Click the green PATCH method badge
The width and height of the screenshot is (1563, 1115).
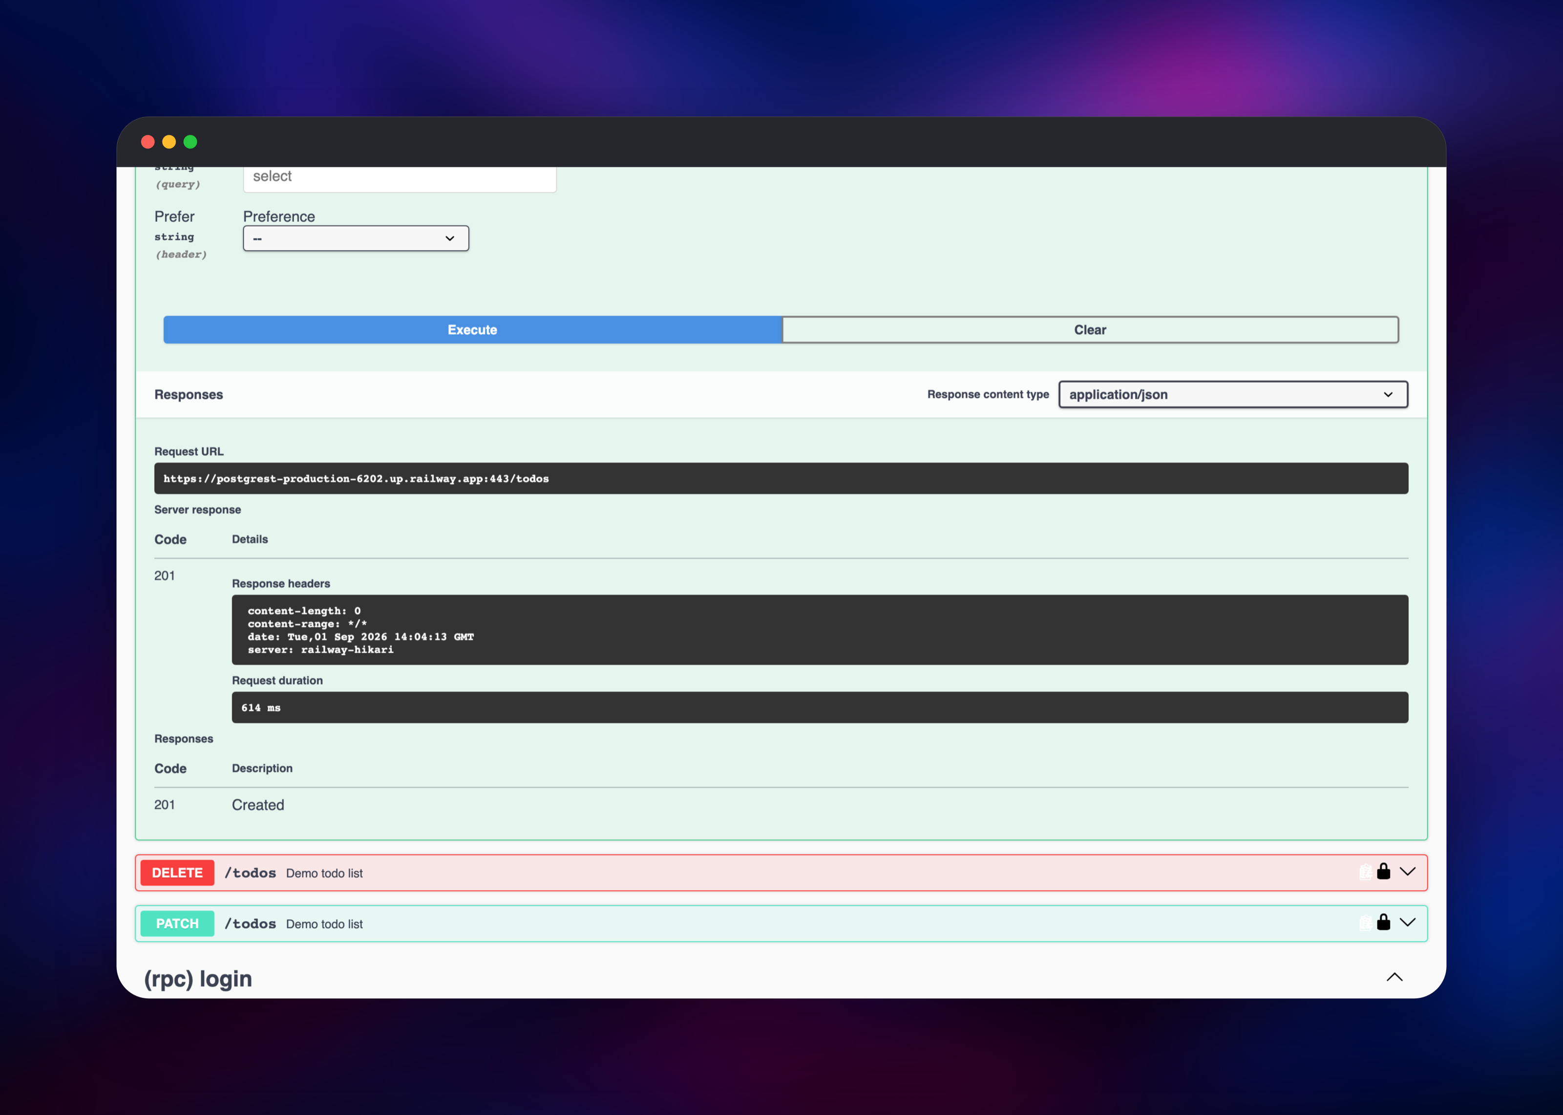(178, 923)
